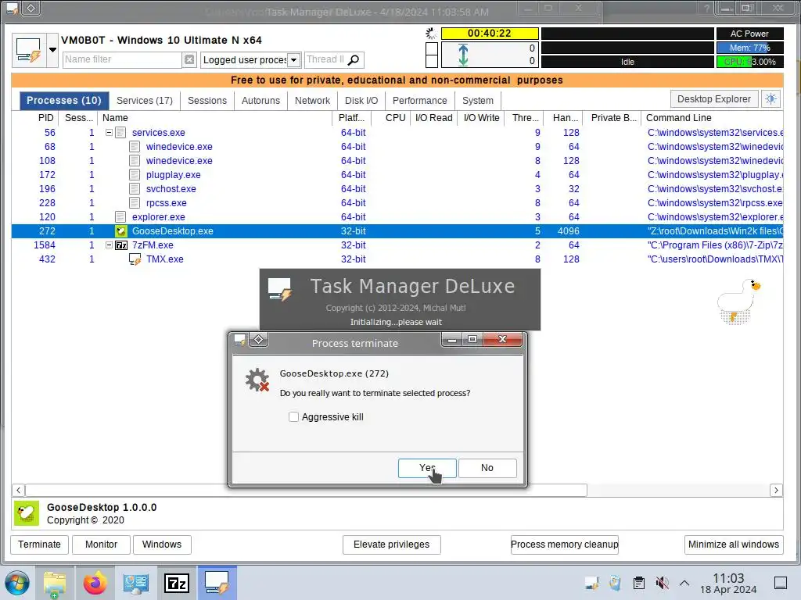Click the Thread ID search magnifier
Viewport: 801px width, 600px height.
353,59
